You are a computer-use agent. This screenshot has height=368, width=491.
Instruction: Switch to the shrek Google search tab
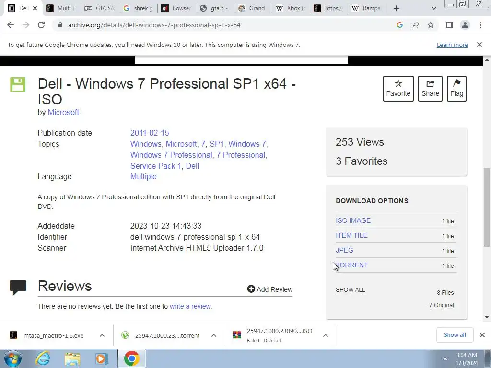coord(138,8)
